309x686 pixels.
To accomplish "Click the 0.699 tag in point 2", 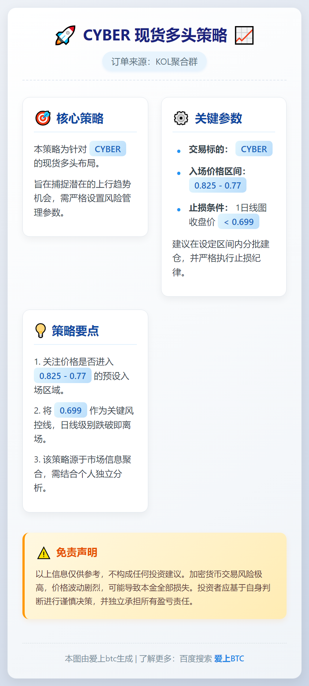I will [71, 410].
